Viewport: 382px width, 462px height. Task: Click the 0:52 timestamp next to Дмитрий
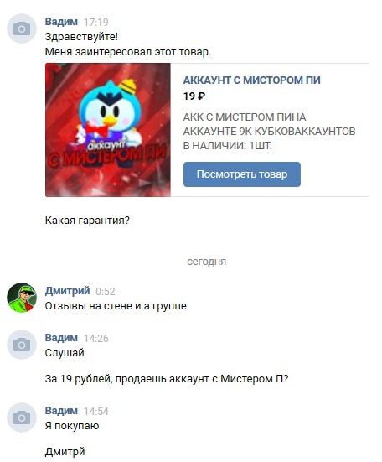(105, 292)
